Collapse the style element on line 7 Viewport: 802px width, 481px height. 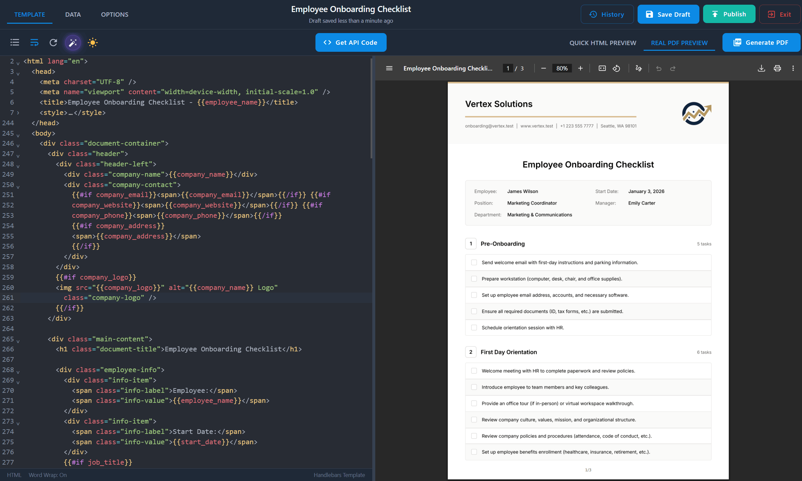(18, 113)
